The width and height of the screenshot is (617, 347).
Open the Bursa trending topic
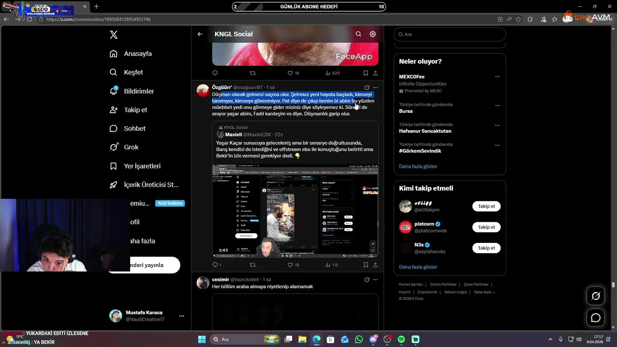pyautogui.click(x=406, y=111)
